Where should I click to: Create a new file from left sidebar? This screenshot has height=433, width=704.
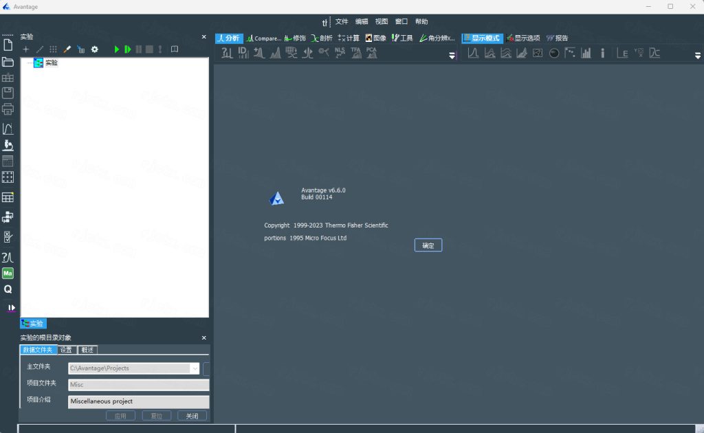tap(8, 45)
